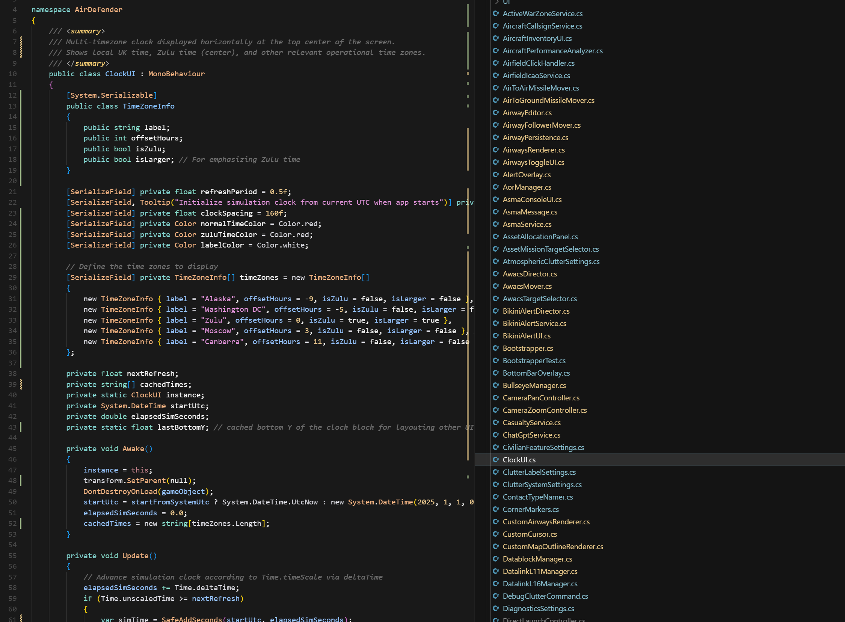845x622 pixels.
Task: Open AirwayEditor.cs from the file tree
Action: 527,113
